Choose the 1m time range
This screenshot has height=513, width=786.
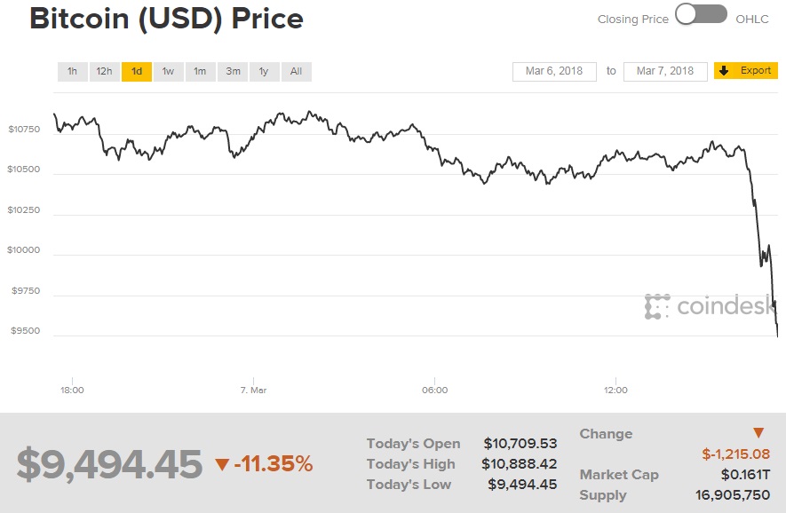point(200,71)
